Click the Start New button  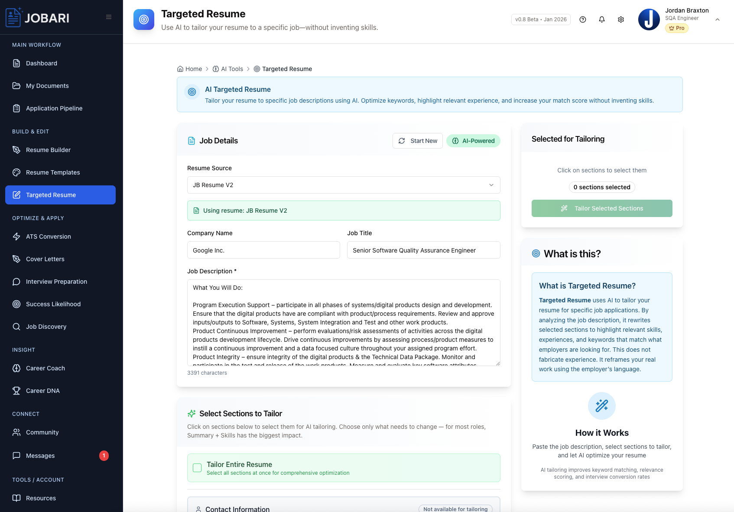point(417,140)
